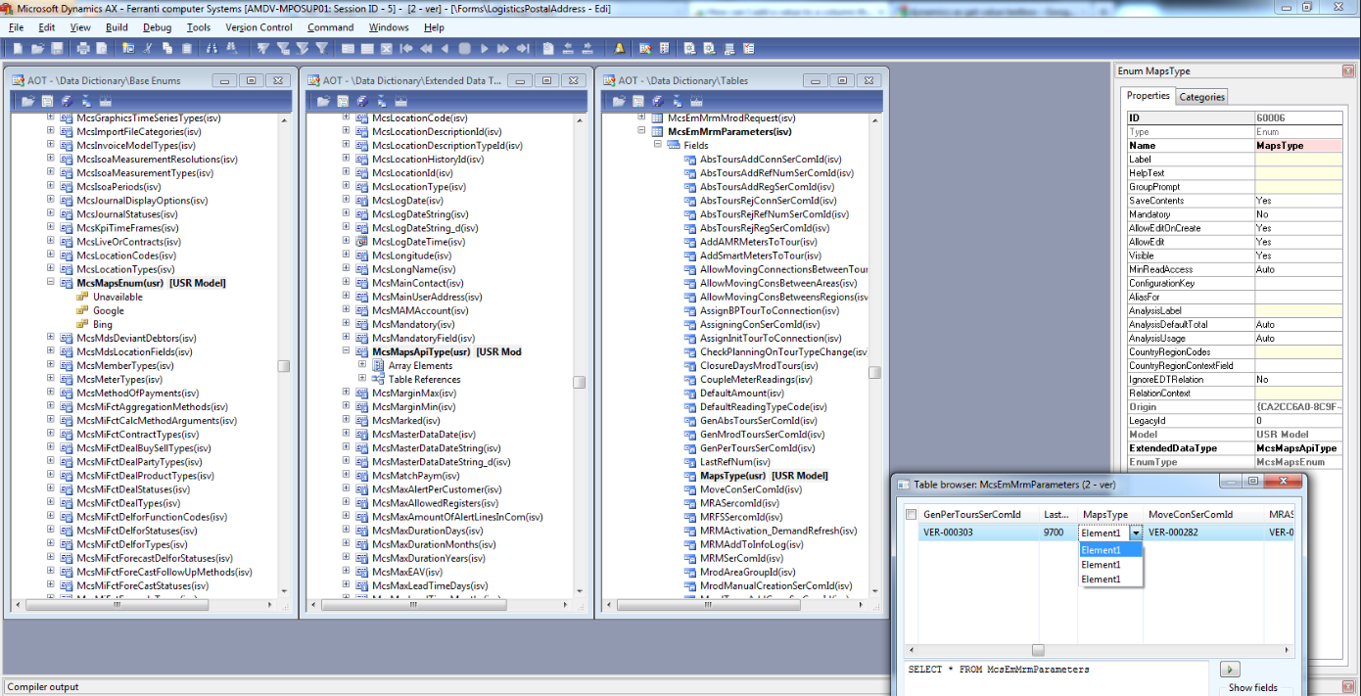Open the Windows menu
Image resolution: width=1361 pixels, height=696 pixels.
(389, 27)
